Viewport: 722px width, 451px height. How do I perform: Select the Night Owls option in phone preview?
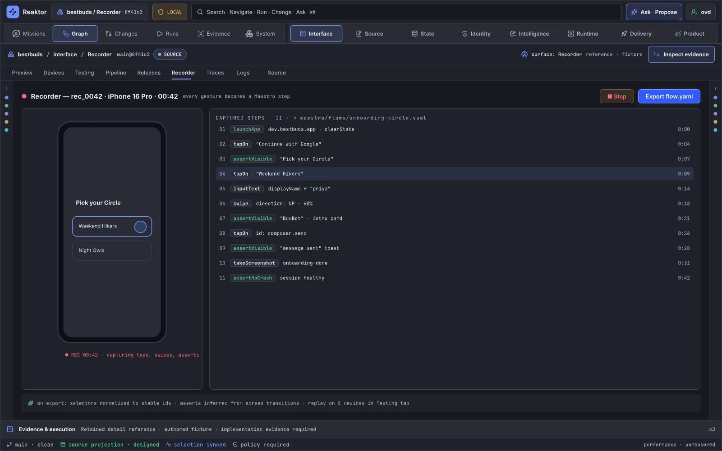click(112, 251)
